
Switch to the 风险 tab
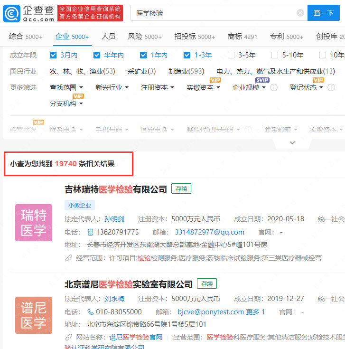point(145,37)
